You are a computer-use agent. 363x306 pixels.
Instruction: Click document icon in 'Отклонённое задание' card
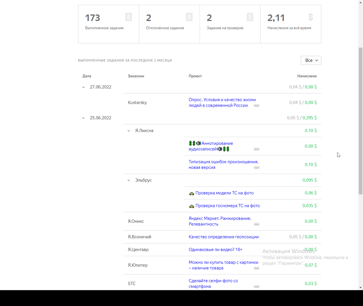point(189,17)
